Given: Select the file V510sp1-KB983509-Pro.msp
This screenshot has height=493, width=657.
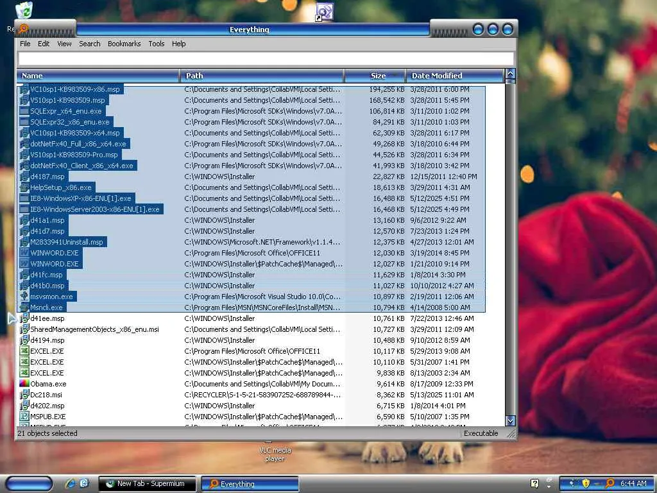Looking at the screenshot, I should coord(74,155).
